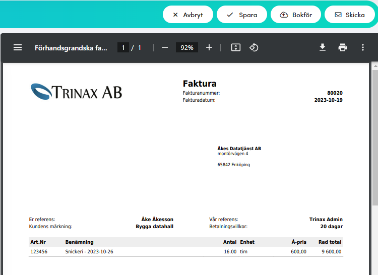
Task: Click the Faktura heading
Action: pos(200,84)
